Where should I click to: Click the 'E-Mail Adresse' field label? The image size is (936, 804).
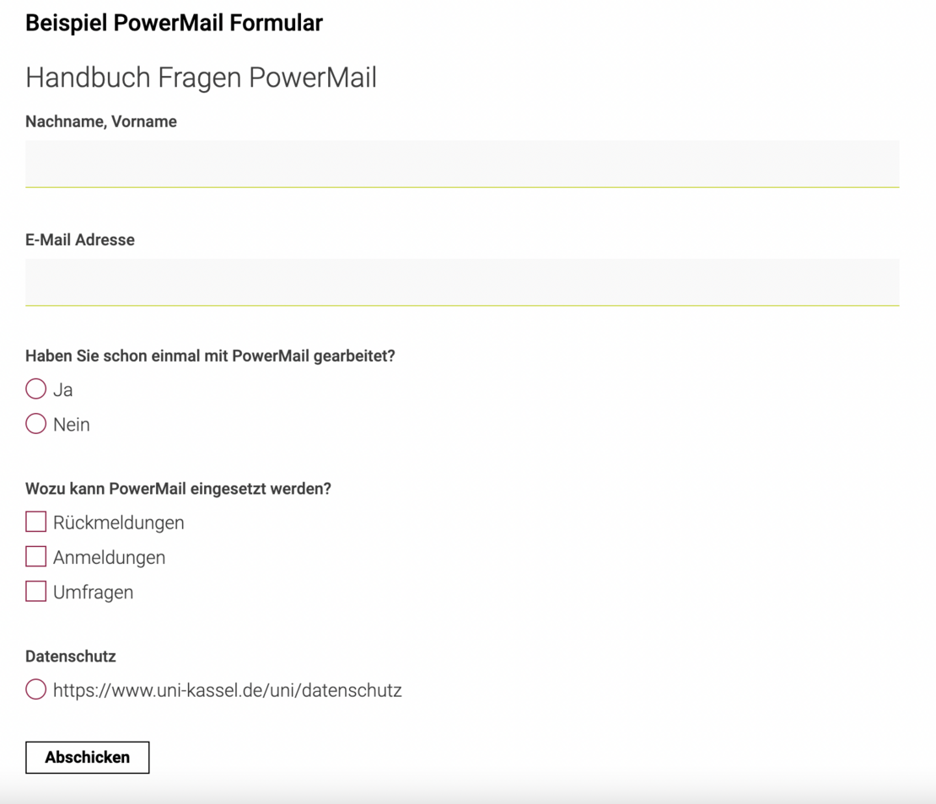click(x=80, y=240)
